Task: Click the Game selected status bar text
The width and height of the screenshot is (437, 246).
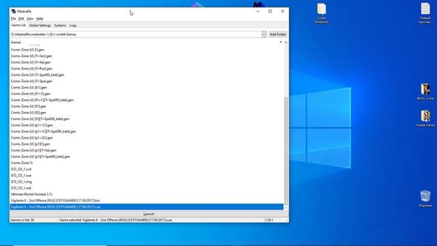Action: point(115,220)
